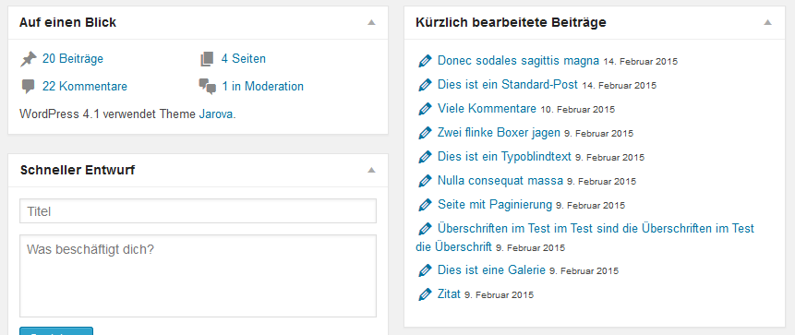The image size is (795, 335).
Task: Focus the Titel input field
Action: pyautogui.click(x=198, y=210)
